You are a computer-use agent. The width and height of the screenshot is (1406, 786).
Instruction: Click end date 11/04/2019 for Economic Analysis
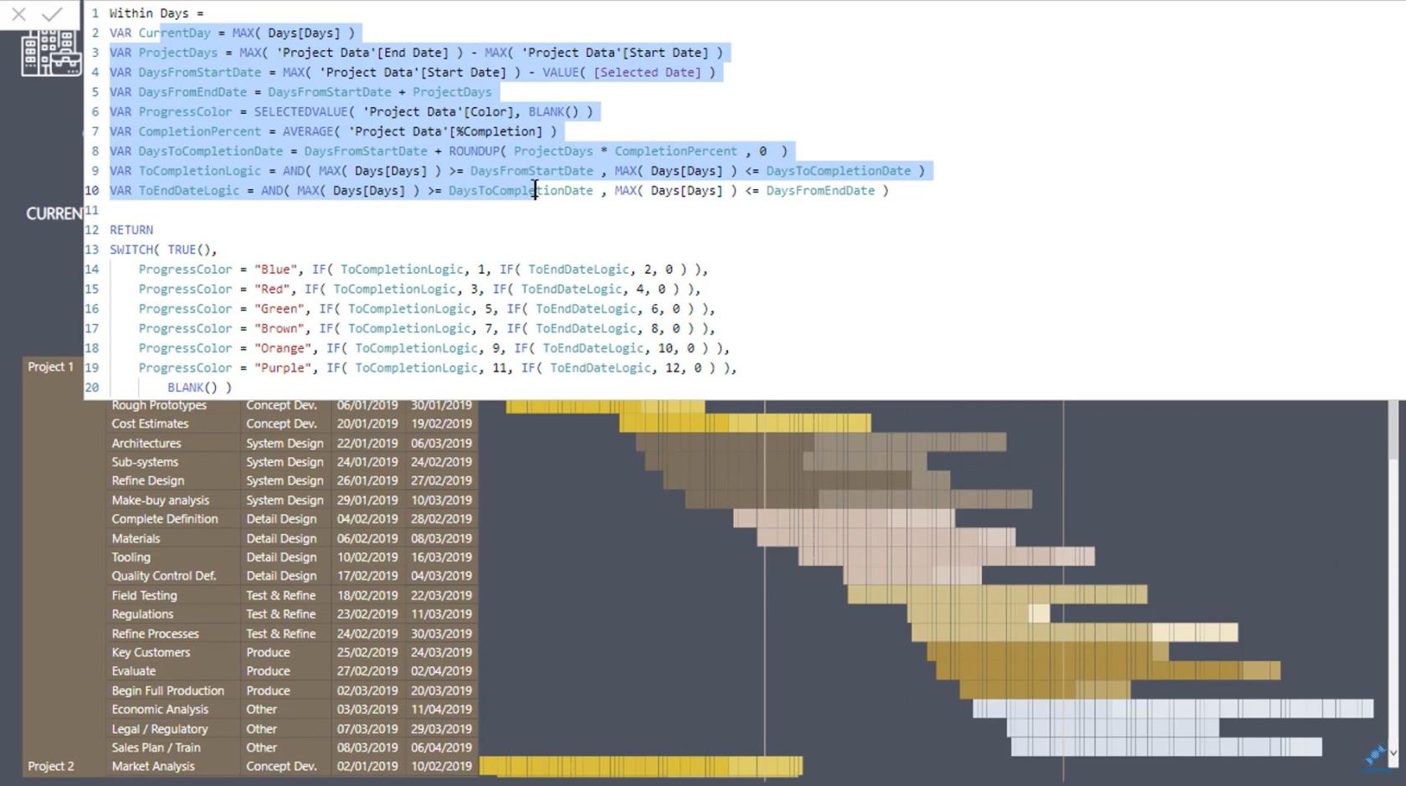point(441,709)
